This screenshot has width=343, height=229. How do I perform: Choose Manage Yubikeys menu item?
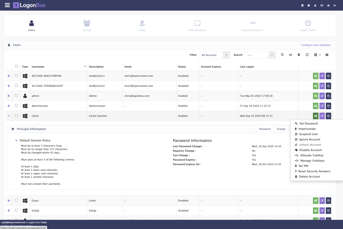coord(309,161)
